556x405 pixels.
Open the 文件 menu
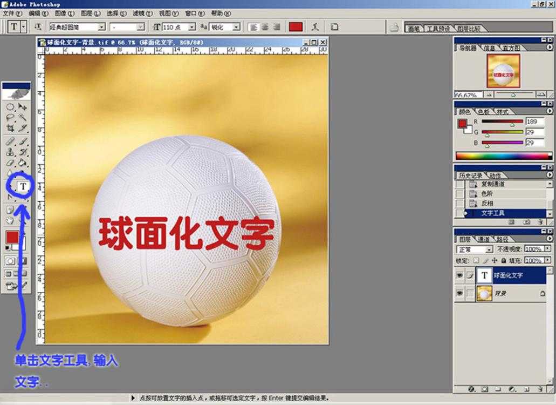pos(12,13)
